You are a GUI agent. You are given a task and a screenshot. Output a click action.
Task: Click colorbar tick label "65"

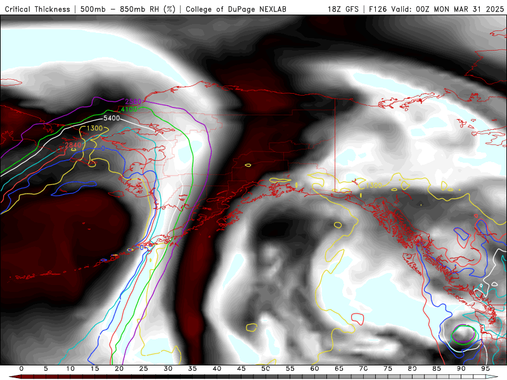click(339, 369)
